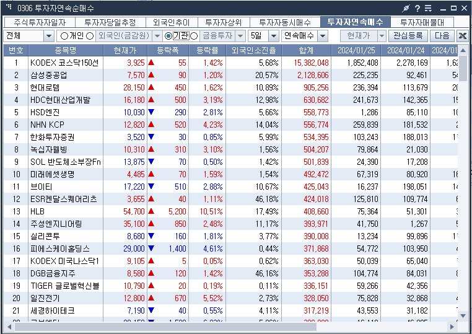Select SOL 반도체소부장Fn row

[230, 162]
